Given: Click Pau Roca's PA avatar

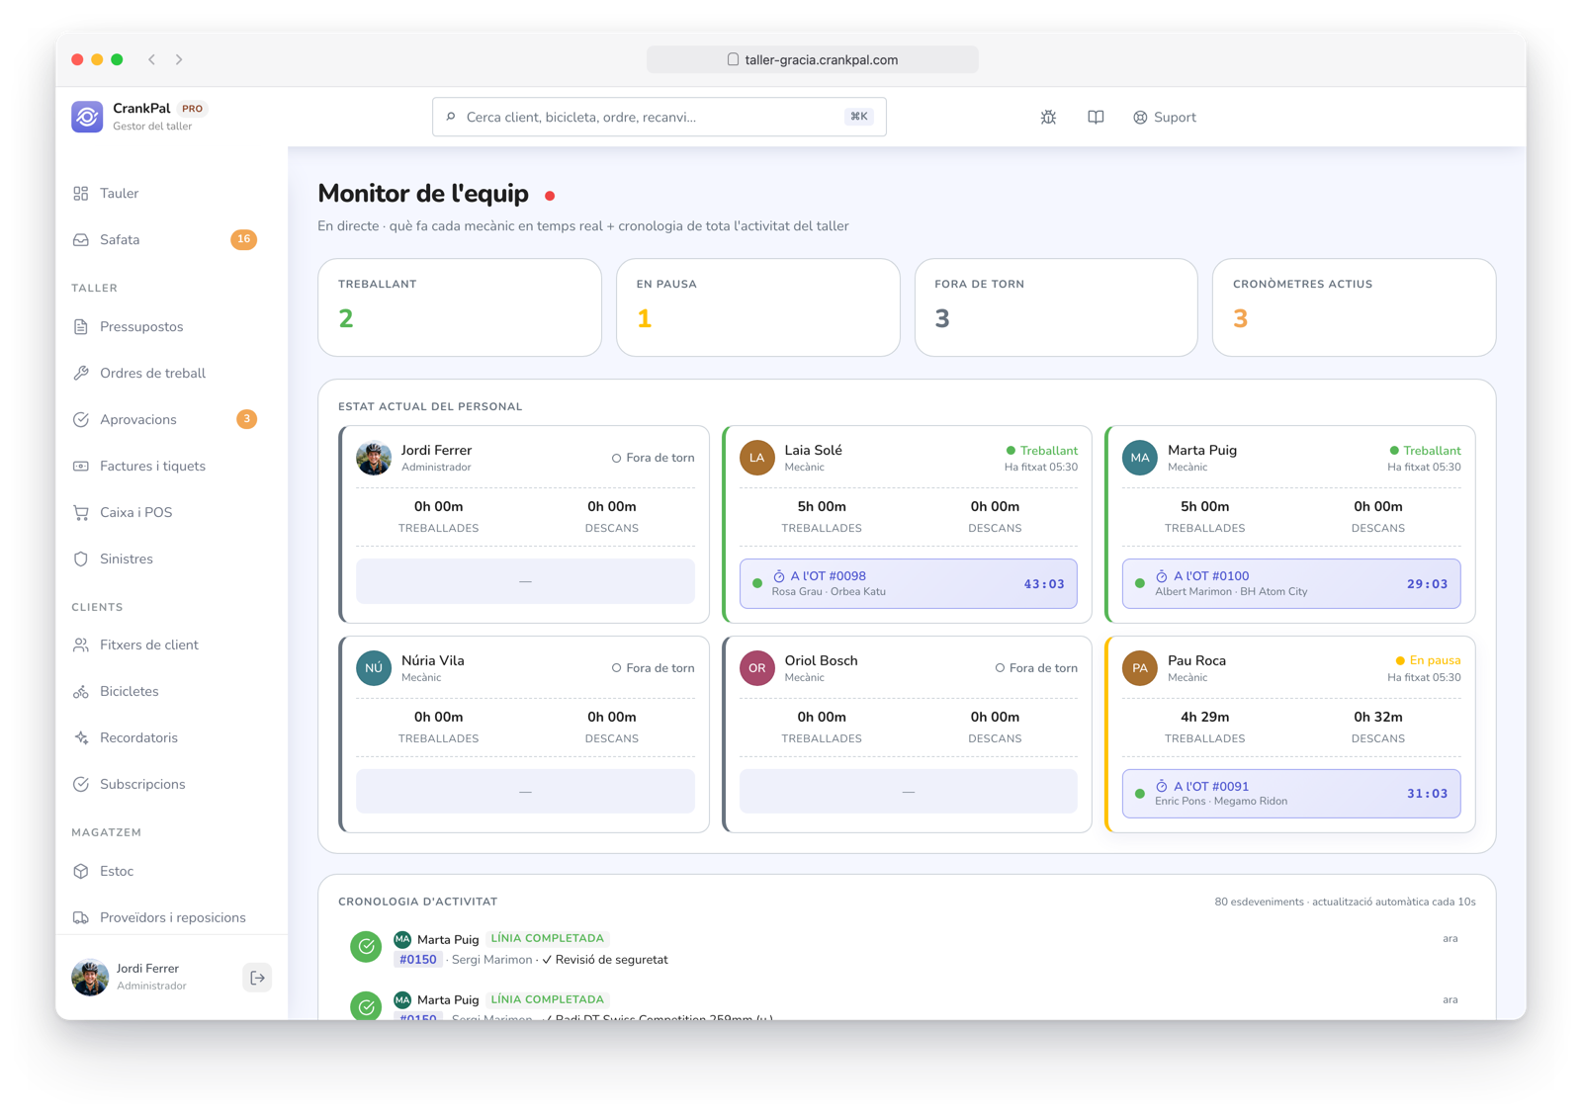Looking at the screenshot, I should coord(1140,668).
